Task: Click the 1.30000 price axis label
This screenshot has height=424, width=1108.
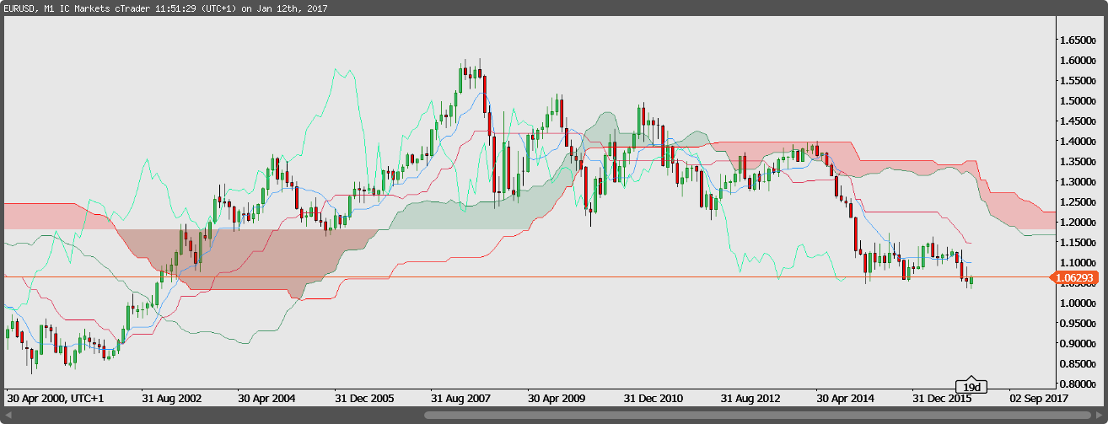Action: tap(1079, 182)
